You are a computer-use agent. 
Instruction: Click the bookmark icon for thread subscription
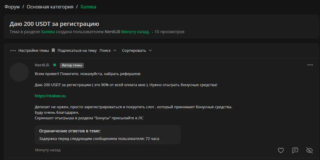(x=53, y=50)
